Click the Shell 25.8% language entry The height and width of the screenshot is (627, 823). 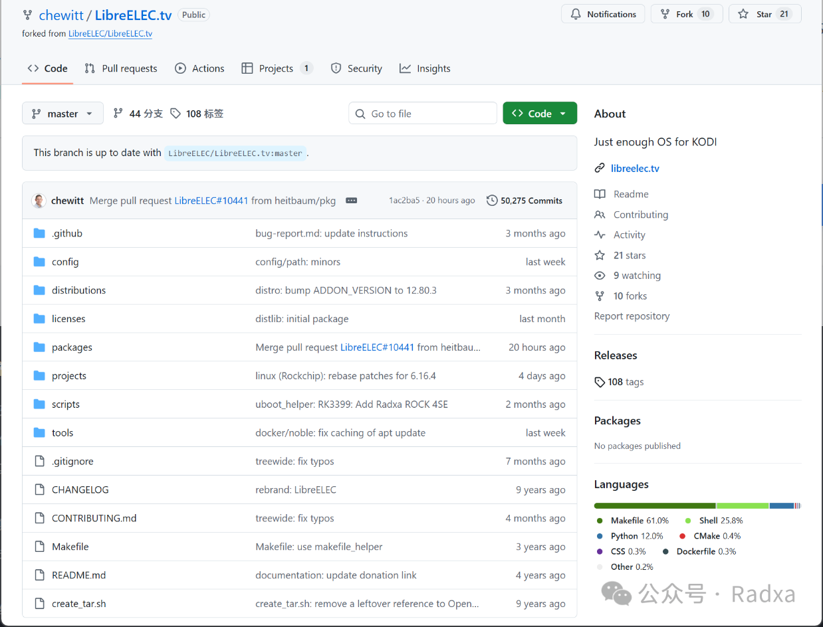tap(714, 521)
